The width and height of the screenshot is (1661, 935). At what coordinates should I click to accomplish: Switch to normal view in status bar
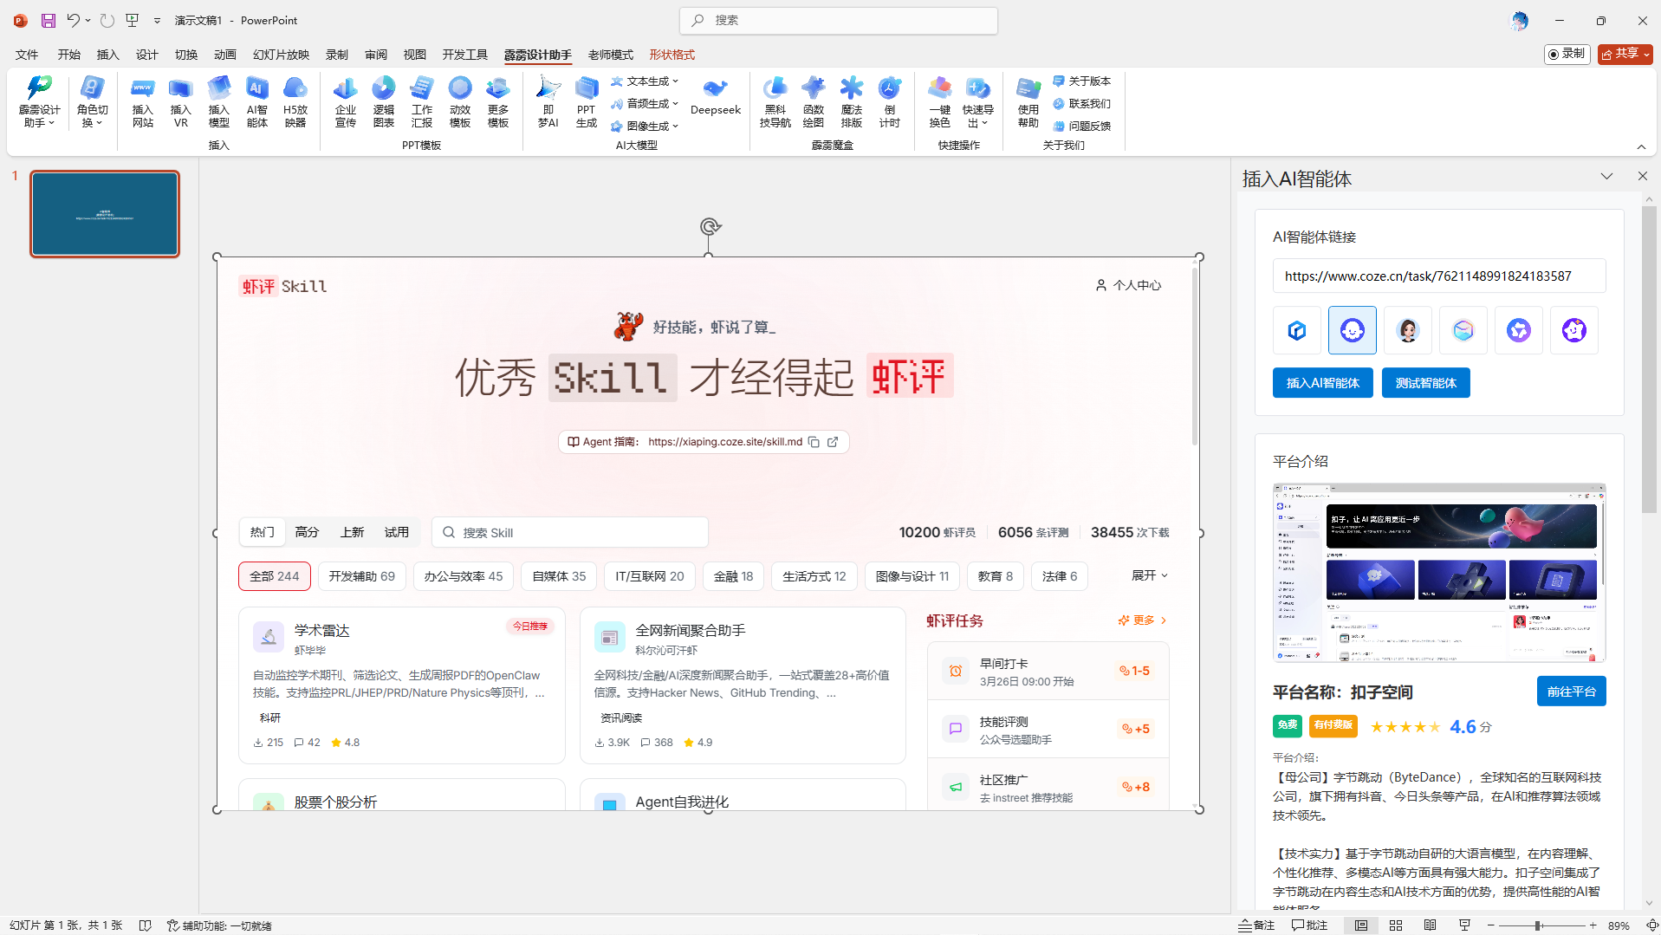coord(1361,925)
